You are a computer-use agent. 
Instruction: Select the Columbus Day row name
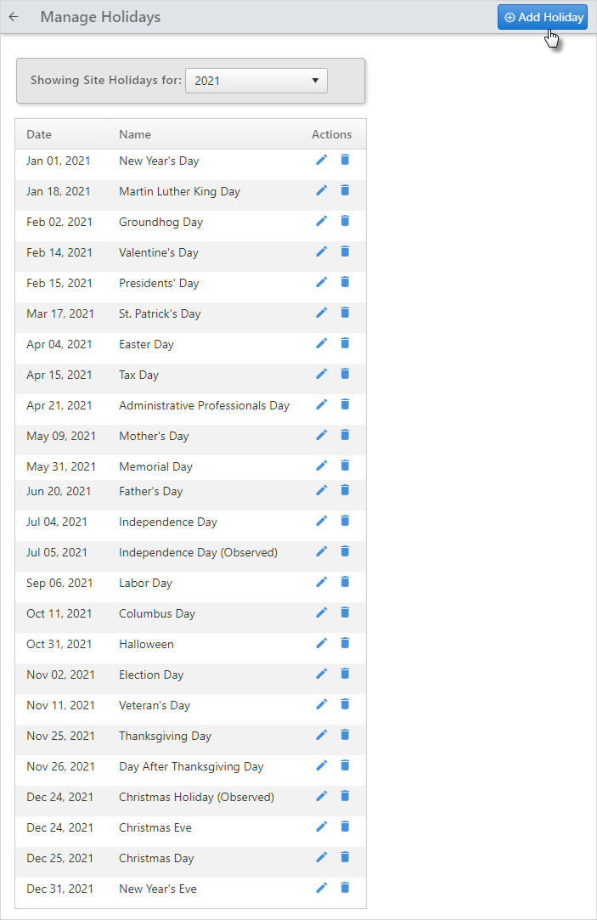click(157, 613)
